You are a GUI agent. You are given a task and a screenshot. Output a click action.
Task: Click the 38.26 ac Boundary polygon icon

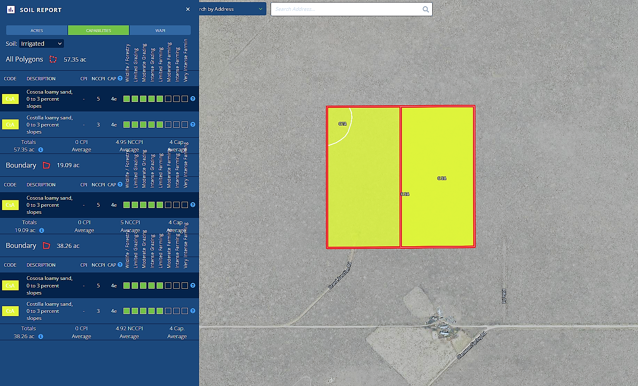(47, 246)
